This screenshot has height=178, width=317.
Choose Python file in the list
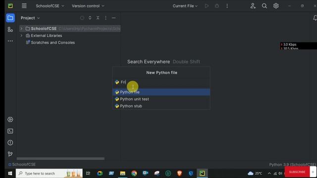pyautogui.click(x=161, y=92)
